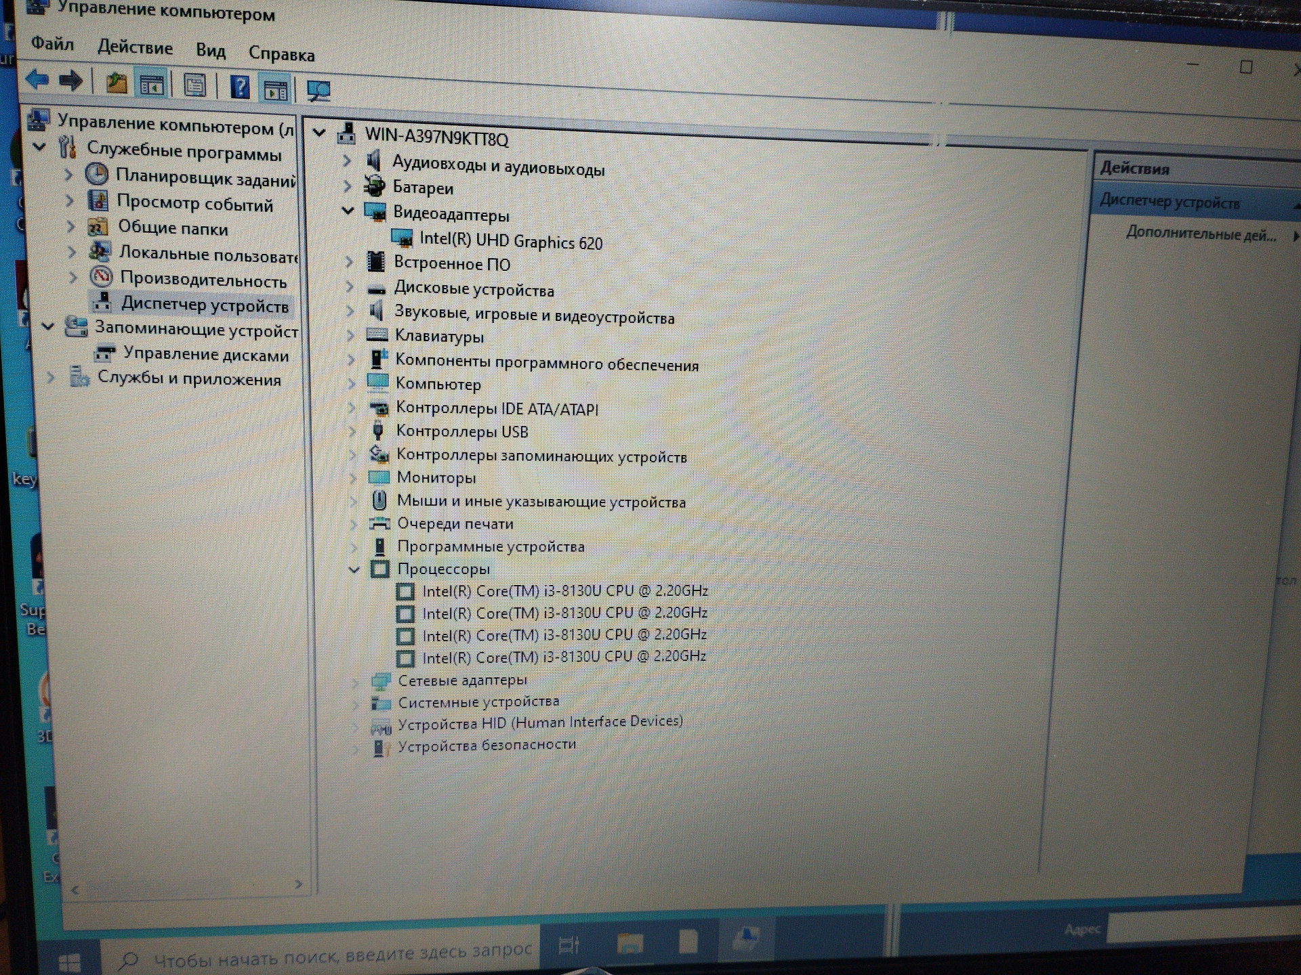Image resolution: width=1301 pixels, height=975 pixels.
Task: Expand the Дисковые устройства category
Action: pyautogui.click(x=349, y=286)
